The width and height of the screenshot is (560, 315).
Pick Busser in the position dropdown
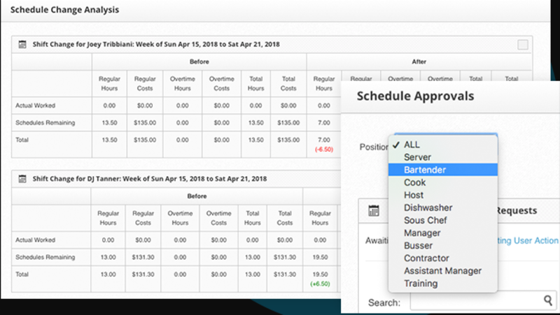pyautogui.click(x=418, y=245)
